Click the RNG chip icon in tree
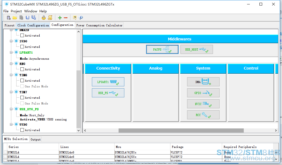 (16, 64)
